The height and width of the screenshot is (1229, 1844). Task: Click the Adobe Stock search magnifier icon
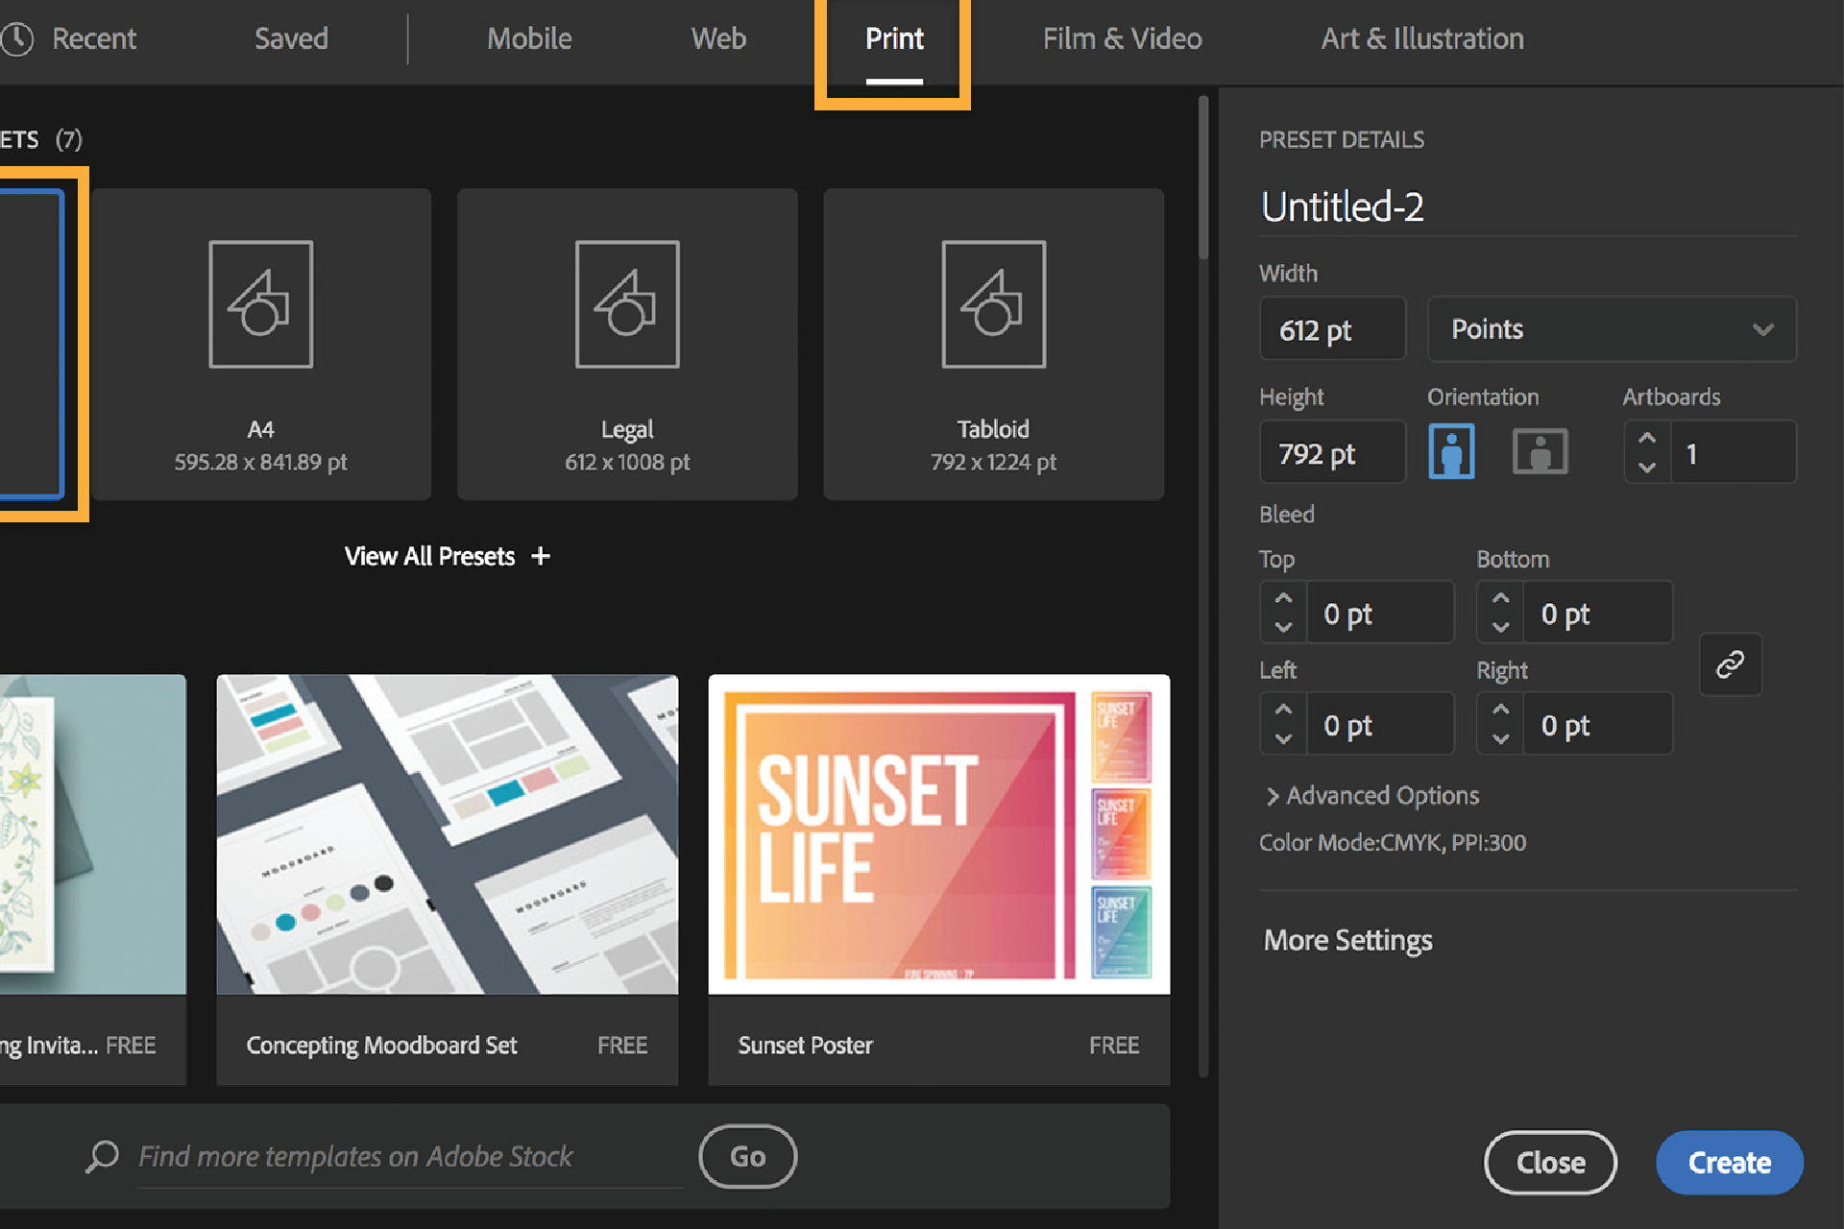click(102, 1156)
